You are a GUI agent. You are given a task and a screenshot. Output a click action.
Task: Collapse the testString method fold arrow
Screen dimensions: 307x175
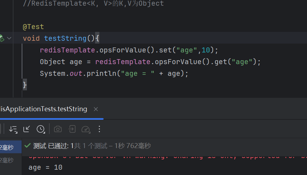9,38
